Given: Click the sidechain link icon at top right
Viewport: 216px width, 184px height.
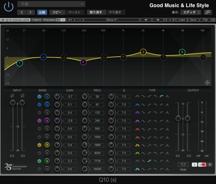Looking at the screenshot, I should [x=208, y=12].
